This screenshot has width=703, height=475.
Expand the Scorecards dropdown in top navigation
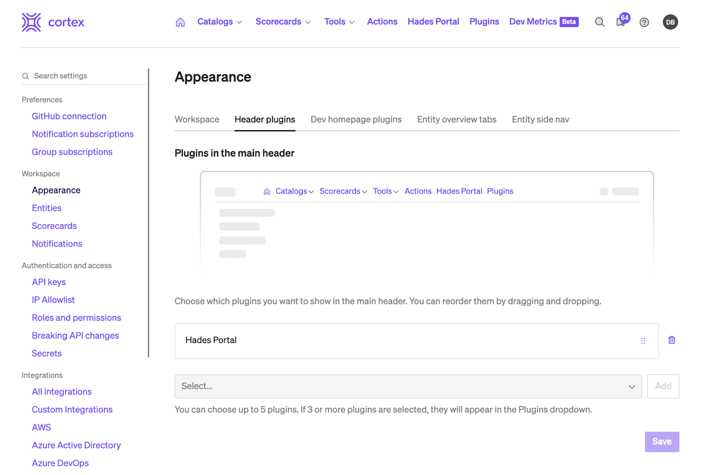[283, 22]
